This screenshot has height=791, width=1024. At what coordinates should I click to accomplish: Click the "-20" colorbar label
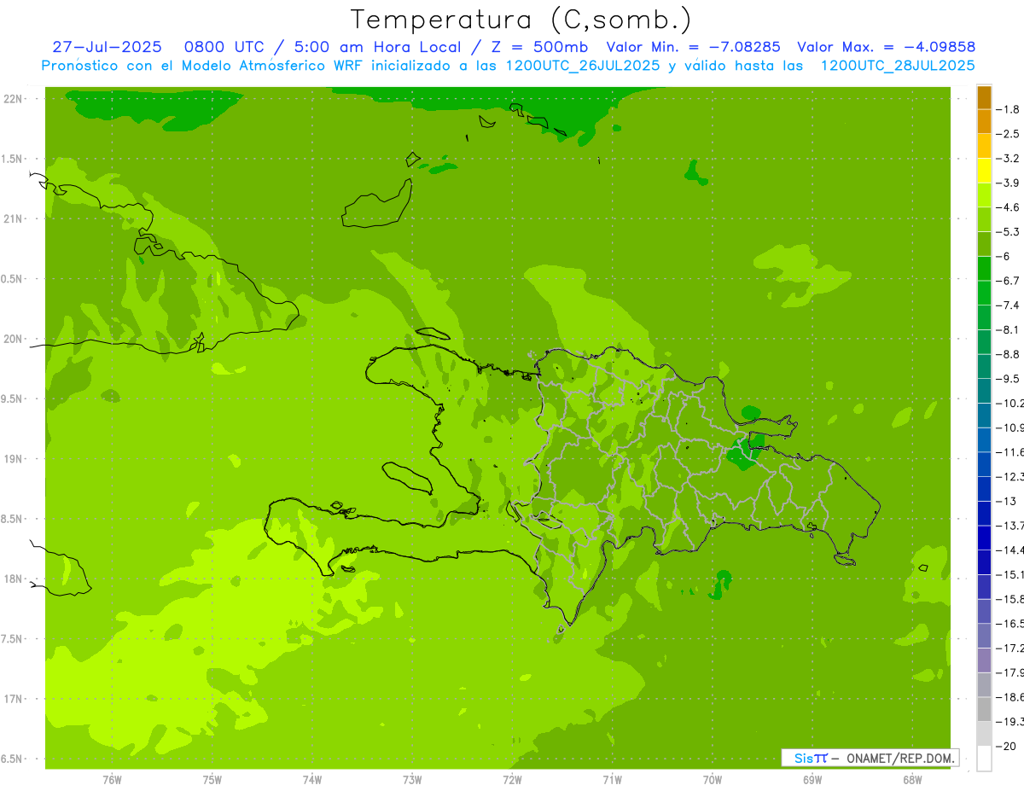[x=1005, y=747]
